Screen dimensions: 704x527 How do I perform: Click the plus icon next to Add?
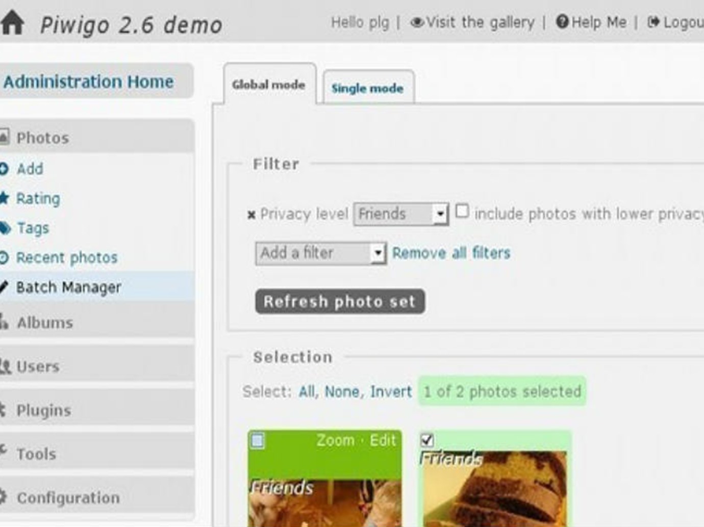(x=4, y=169)
